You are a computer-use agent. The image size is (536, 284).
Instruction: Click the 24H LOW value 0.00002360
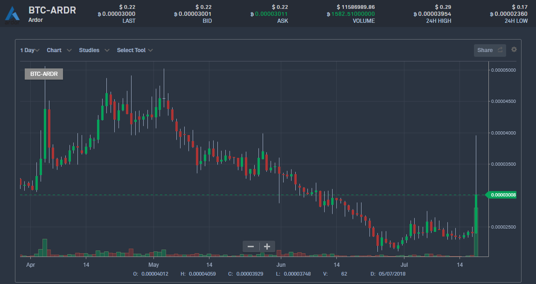510,14
